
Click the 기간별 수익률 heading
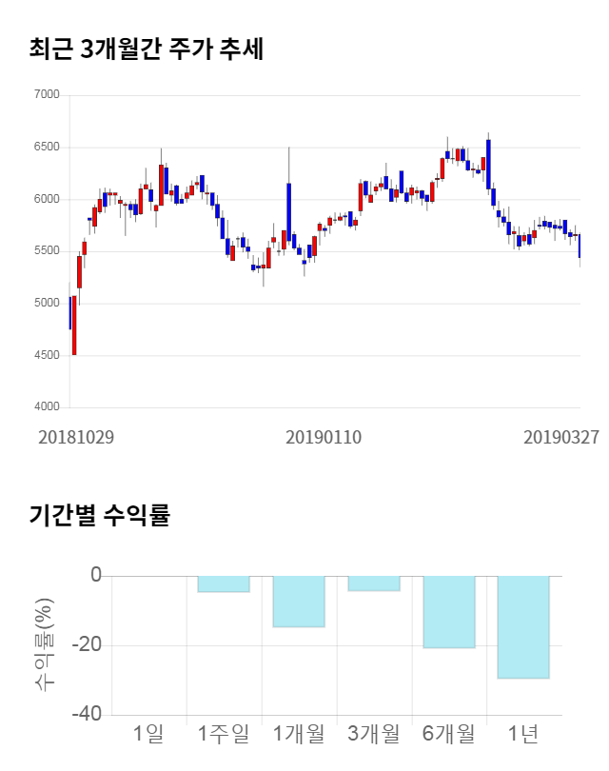click(x=99, y=517)
